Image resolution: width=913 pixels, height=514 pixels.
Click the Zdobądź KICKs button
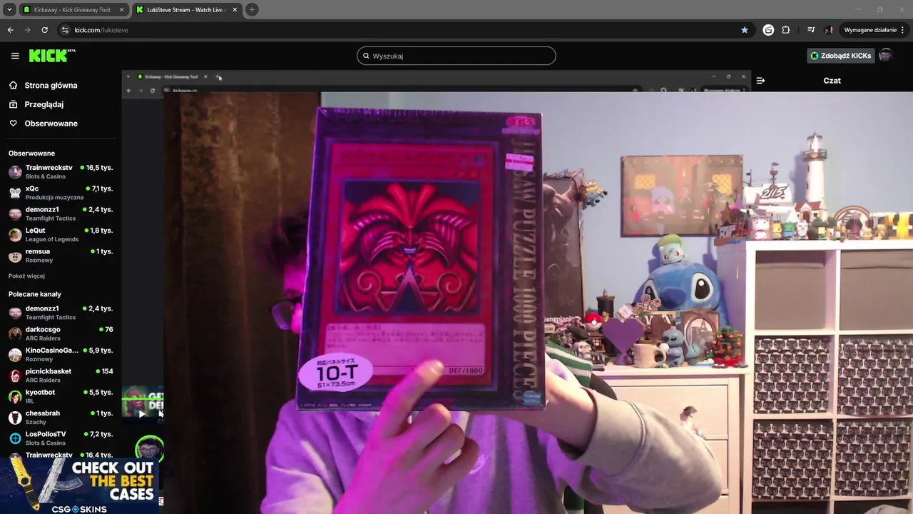coord(840,56)
